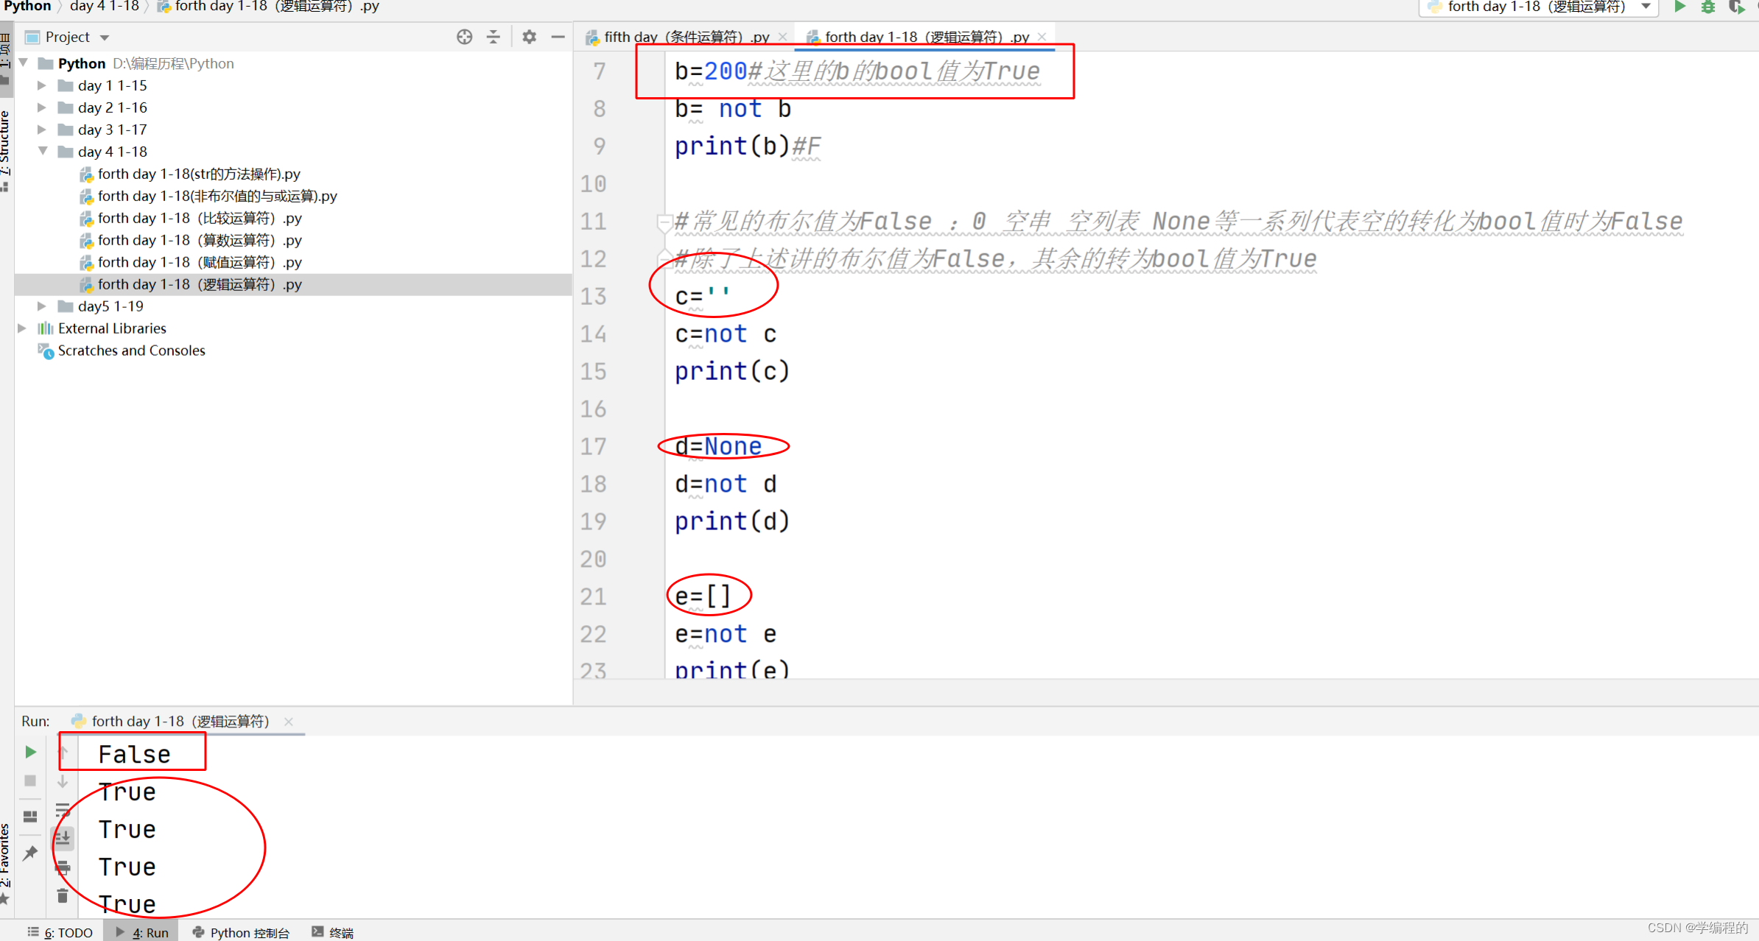Viewport: 1759px width, 941px height.
Task: Run with coverage icon in toolbar
Action: (1737, 7)
